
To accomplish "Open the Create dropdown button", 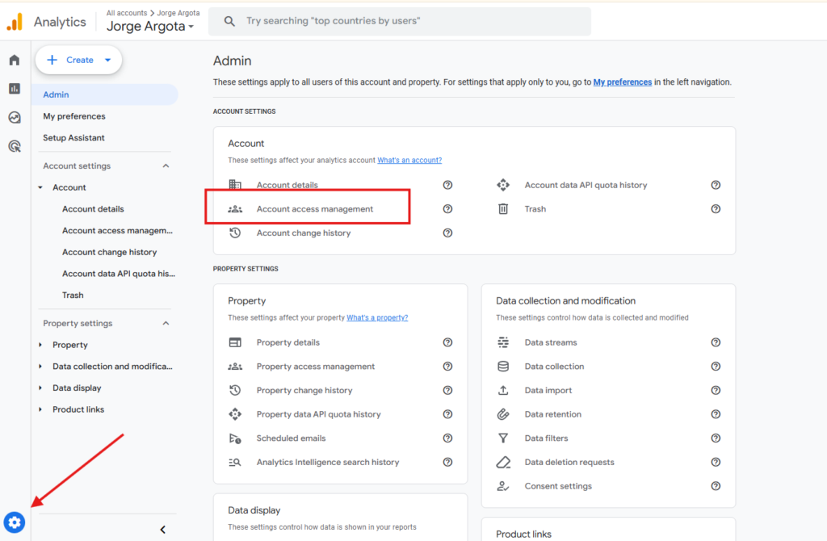I will [x=78, y=60].
